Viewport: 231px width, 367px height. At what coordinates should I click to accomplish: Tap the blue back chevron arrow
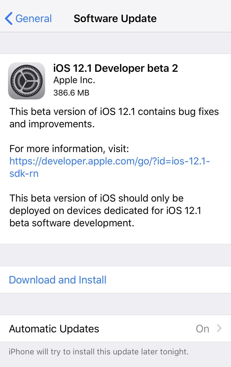9,19
